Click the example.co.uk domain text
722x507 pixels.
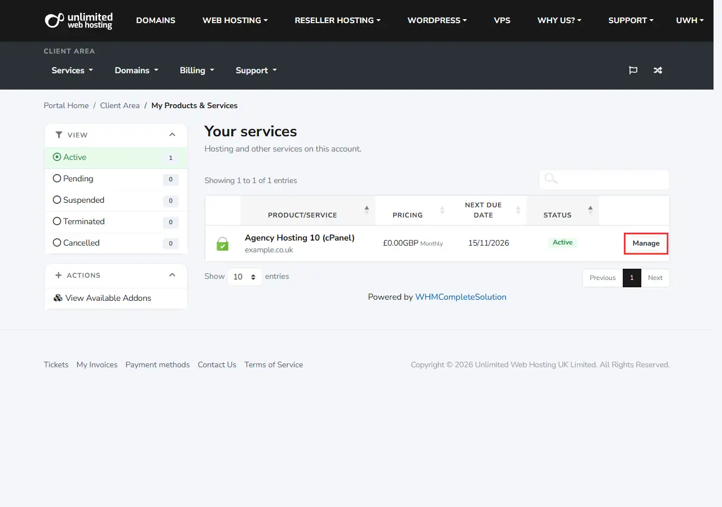tap(269, 250)
